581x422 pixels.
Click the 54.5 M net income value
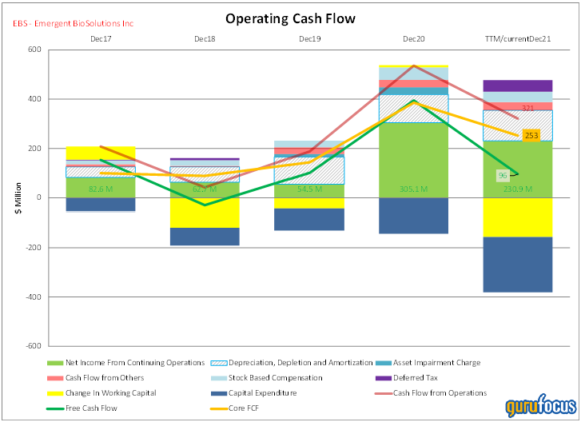pyautogui.click(x=310, y=189)
